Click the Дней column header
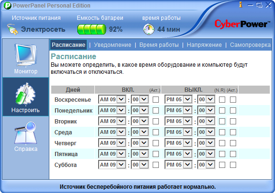 pos(73,90)
